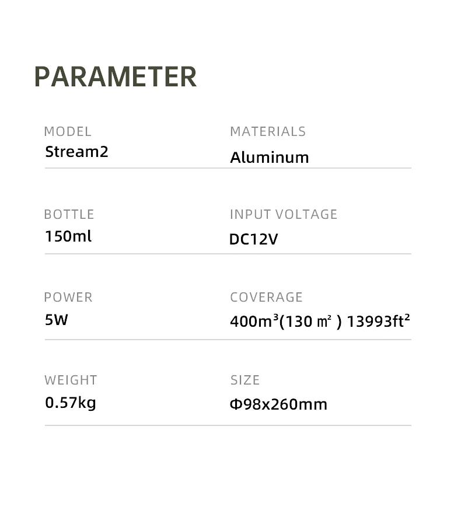Viewport: 461px width, 517px height.
Task: Click the DC12V voltage value
Action: point(253,240)
